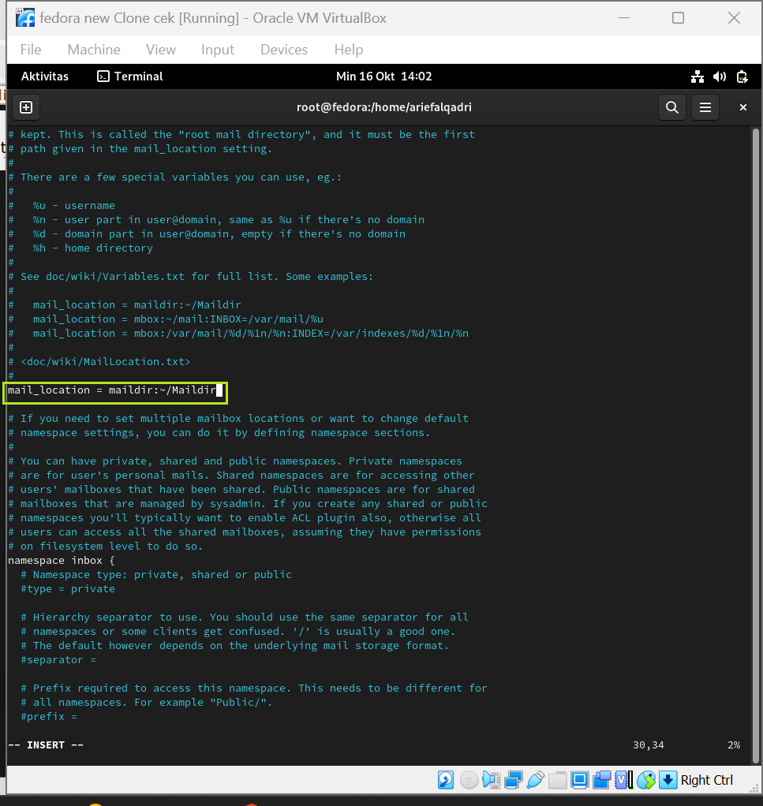763x806 pixels.
Task: Click the network status icon in top bar
Action: (698, 76)
